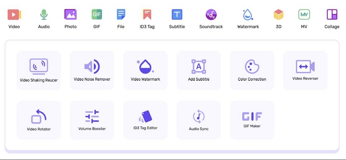Viewport: 346px width, 160px height.
Task: Select the ID3 Tag bookmark icon
Action: pos(147,14)
